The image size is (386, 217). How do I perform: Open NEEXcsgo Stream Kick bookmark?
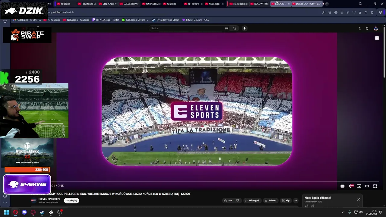point(135,20)
